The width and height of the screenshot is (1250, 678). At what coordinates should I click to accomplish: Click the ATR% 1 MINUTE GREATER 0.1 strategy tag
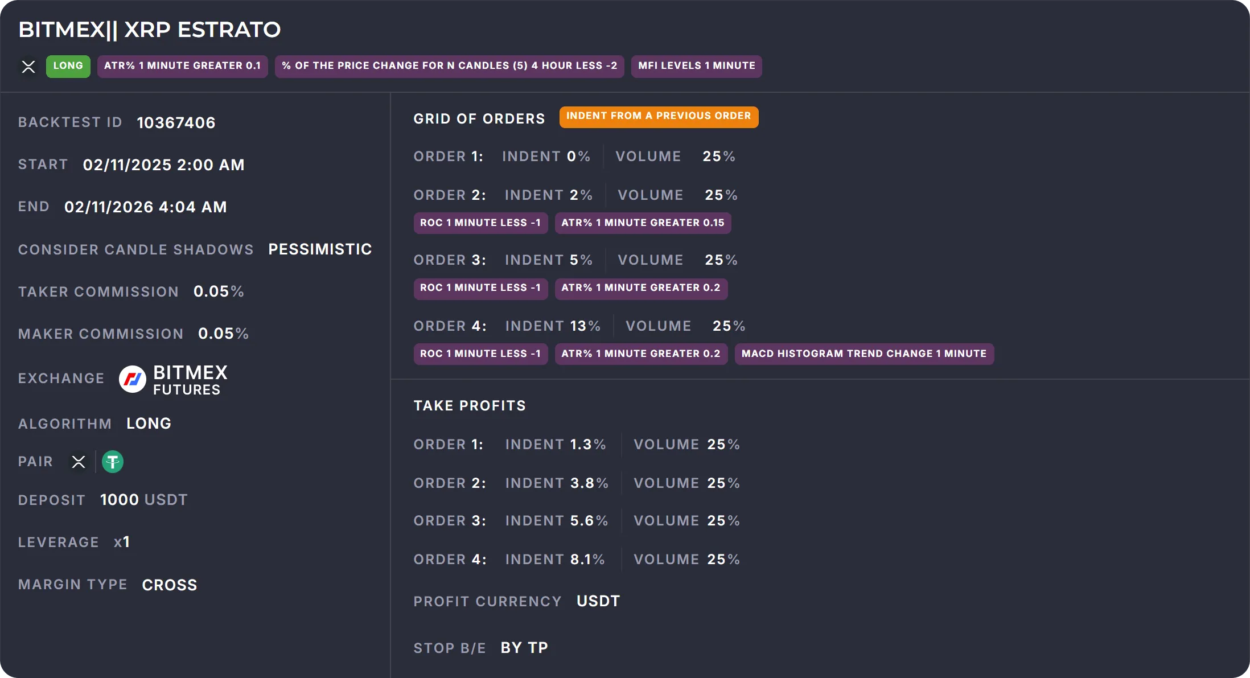point(182,65)
